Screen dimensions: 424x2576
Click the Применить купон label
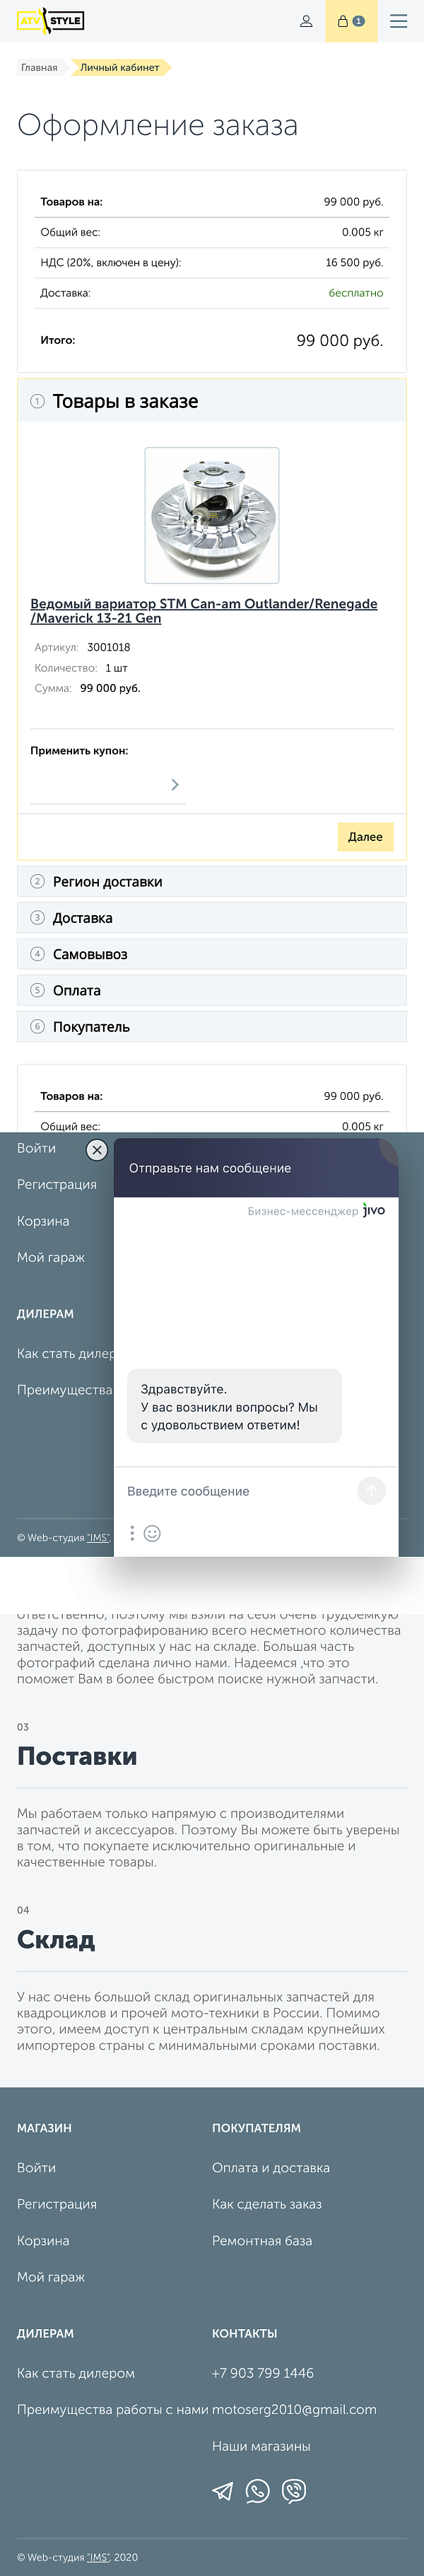(79, 751)
